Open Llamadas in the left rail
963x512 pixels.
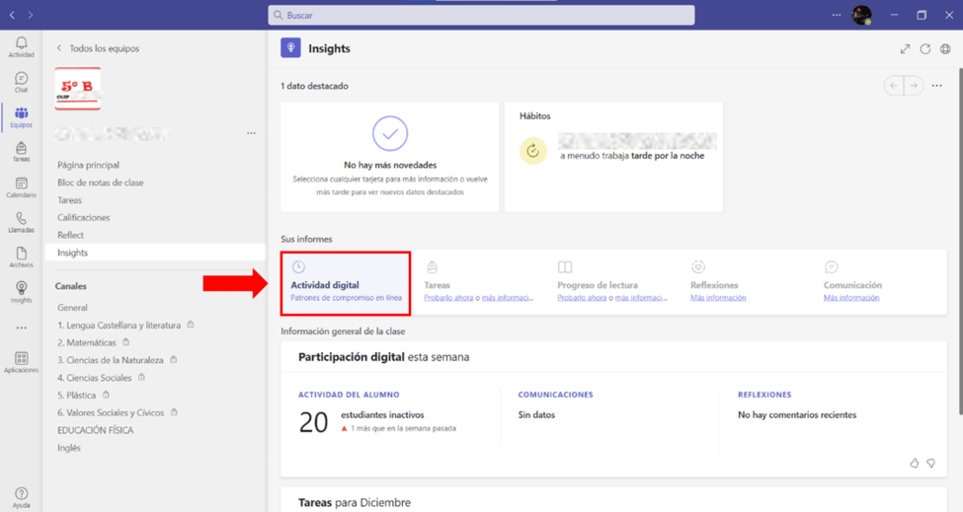tap(21, 222)
